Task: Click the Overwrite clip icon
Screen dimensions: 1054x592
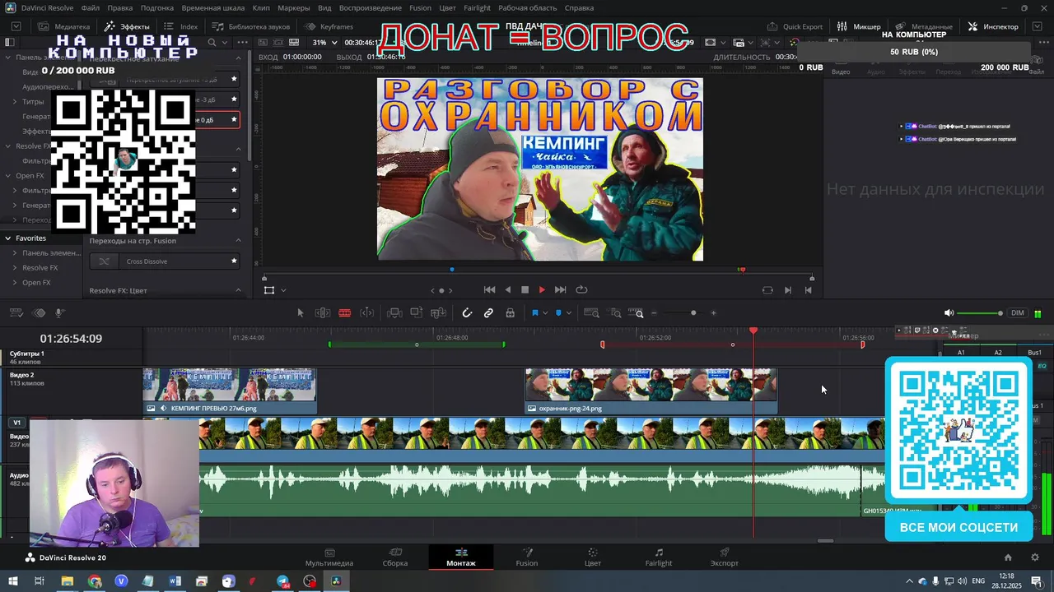Action: [x=417, y=312]
